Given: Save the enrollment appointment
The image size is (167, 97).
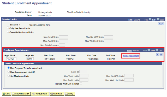Looking at the screenshot, I should click(x=7, y=94).
